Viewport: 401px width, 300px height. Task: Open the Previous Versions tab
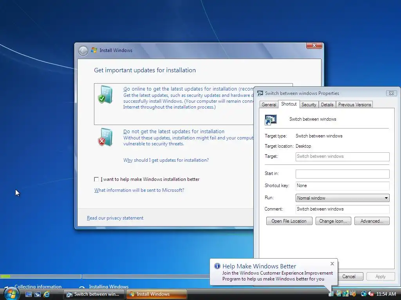[x=354, y=105]
